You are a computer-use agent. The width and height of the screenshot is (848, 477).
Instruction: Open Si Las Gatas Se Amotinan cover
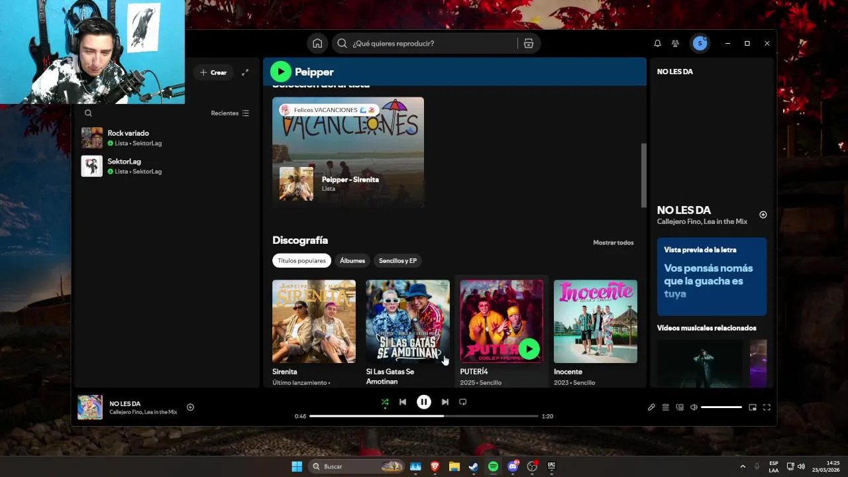tap(407, 321)
